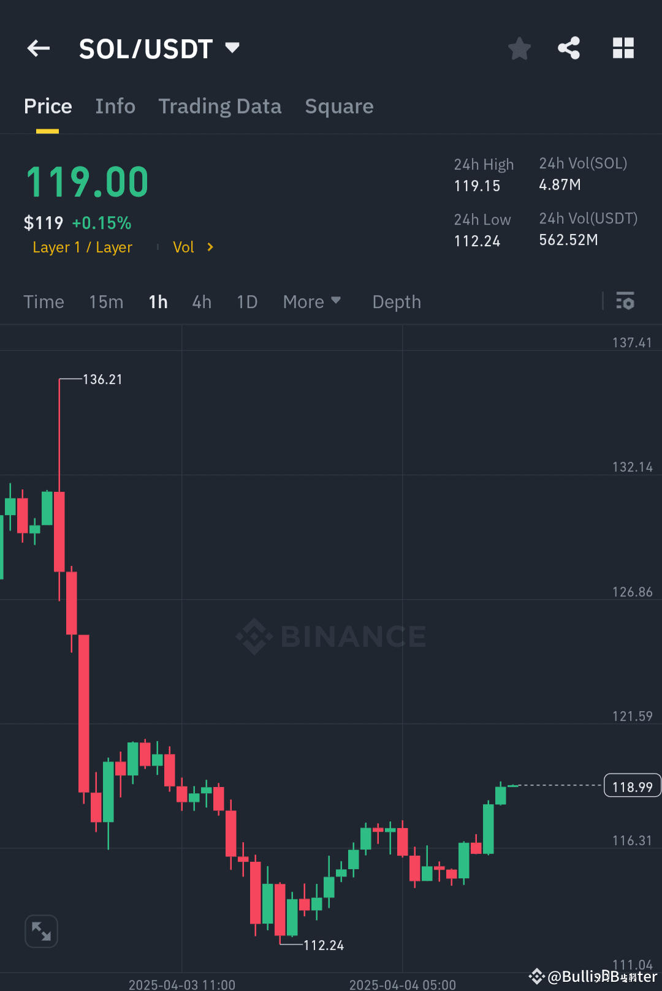Open the layout grid icon top right
The image size is (662, 991).
pyautogui.click(x=623, y=48)
